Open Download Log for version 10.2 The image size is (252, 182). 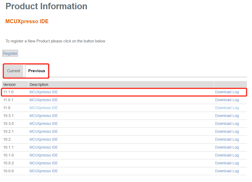click(x=227, y=139)
